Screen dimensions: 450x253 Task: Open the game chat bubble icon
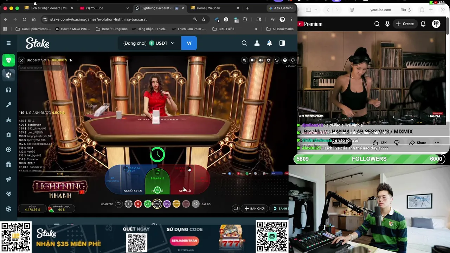(x=244, y=60)
